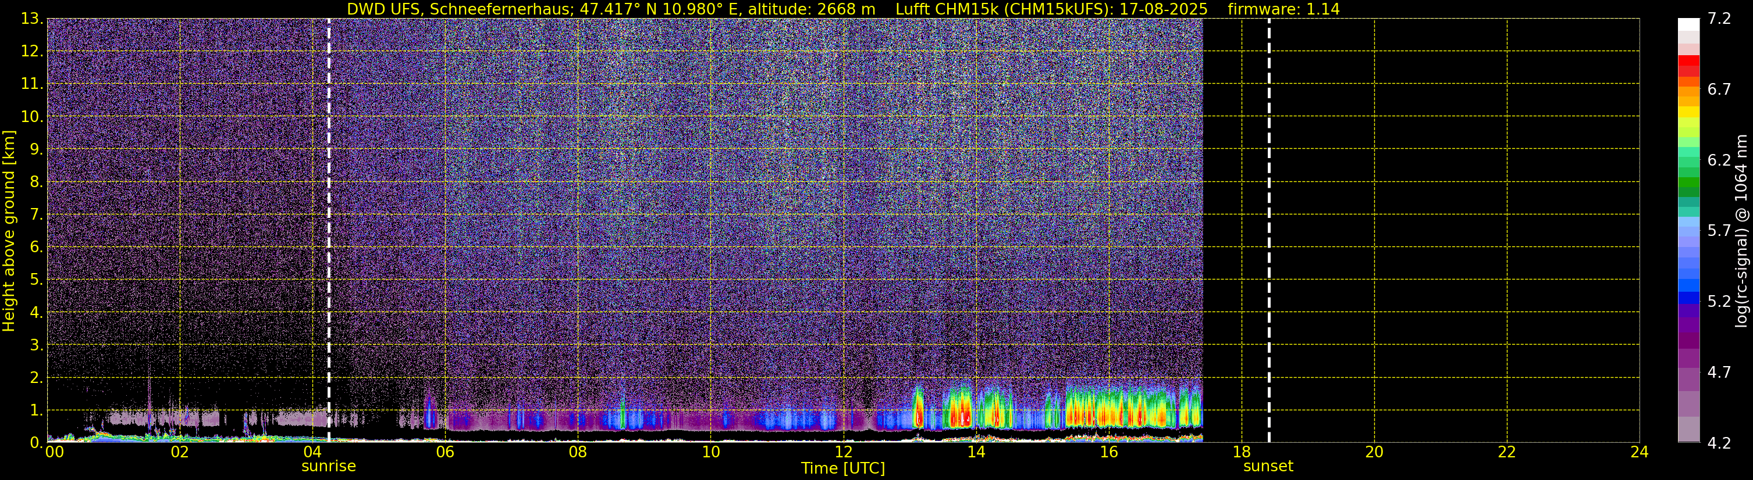Click the '3.' height tick label
1753x480 pixels.
[x=35, y=345]
